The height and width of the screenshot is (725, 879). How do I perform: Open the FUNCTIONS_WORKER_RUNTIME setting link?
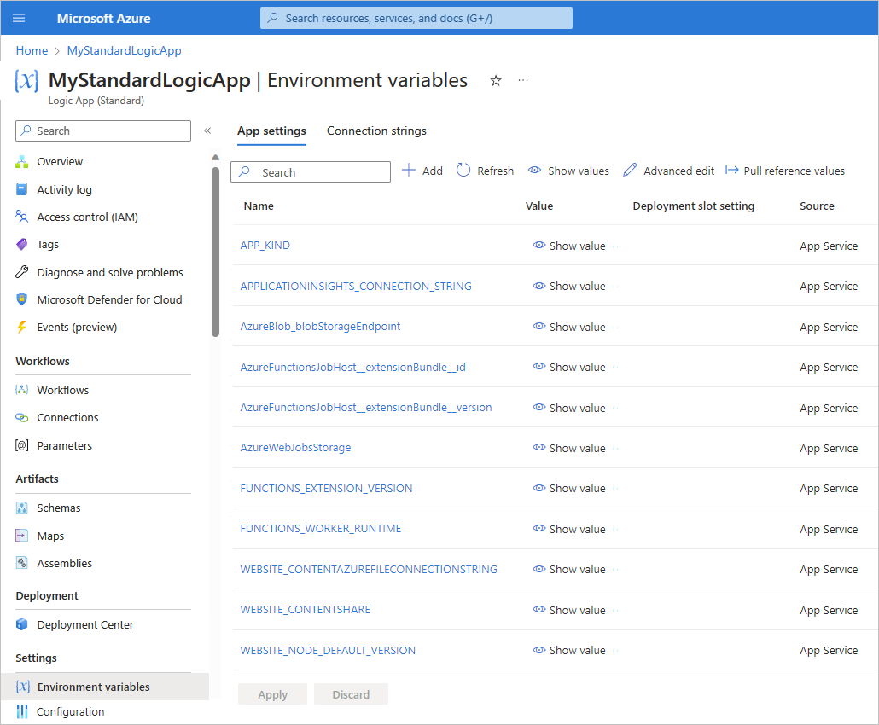321,529
